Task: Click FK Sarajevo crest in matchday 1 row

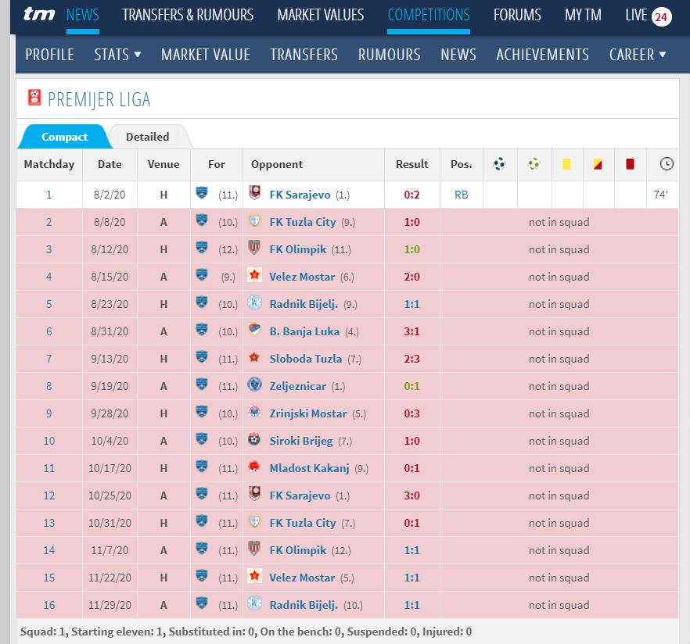Action: click(254, 192)
